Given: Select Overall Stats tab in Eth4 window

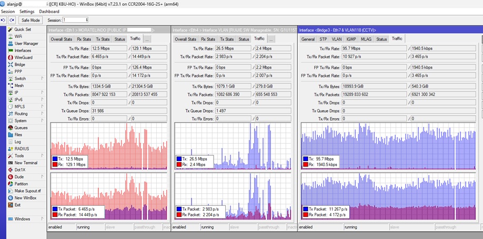Looking at the screenshot, I should (185, 39).
